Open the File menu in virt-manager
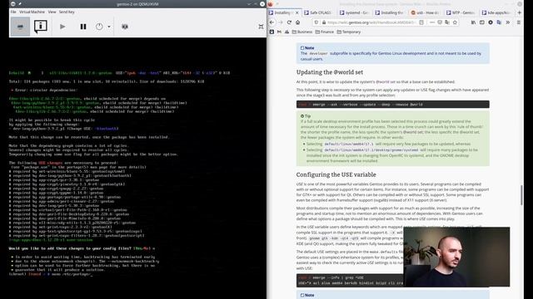This screenshot has width=533, height=299. pyautogui.click(x=13, y=12)
